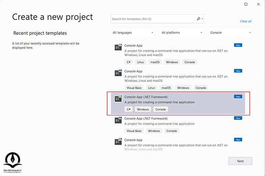This screenshot has height=176, width=265.
Task: Open the All languages dropdown
Action: click(132, 33)
